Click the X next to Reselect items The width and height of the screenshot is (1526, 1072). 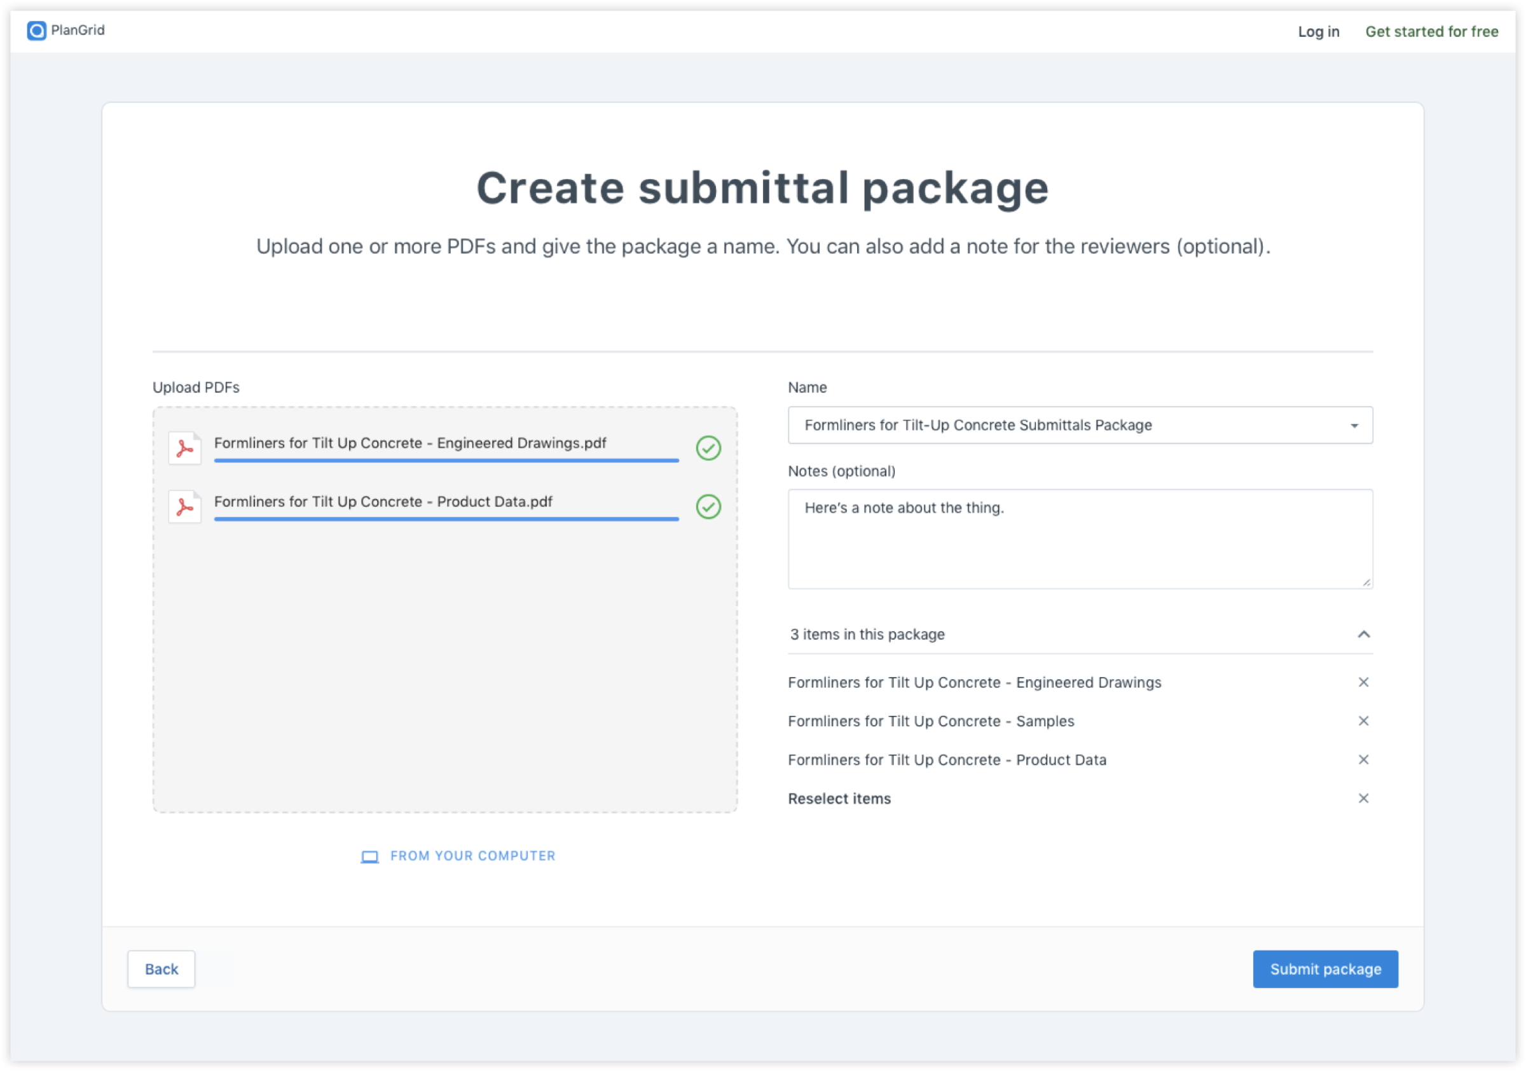coord(1364,798)
